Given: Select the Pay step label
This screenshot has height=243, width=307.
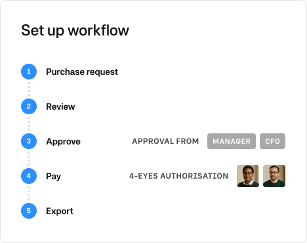Looking at the screenshot, I should tap(54, 177).
